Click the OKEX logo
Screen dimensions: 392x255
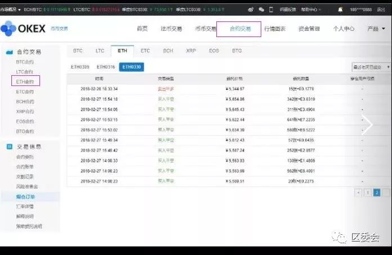(x=23, y=29)
